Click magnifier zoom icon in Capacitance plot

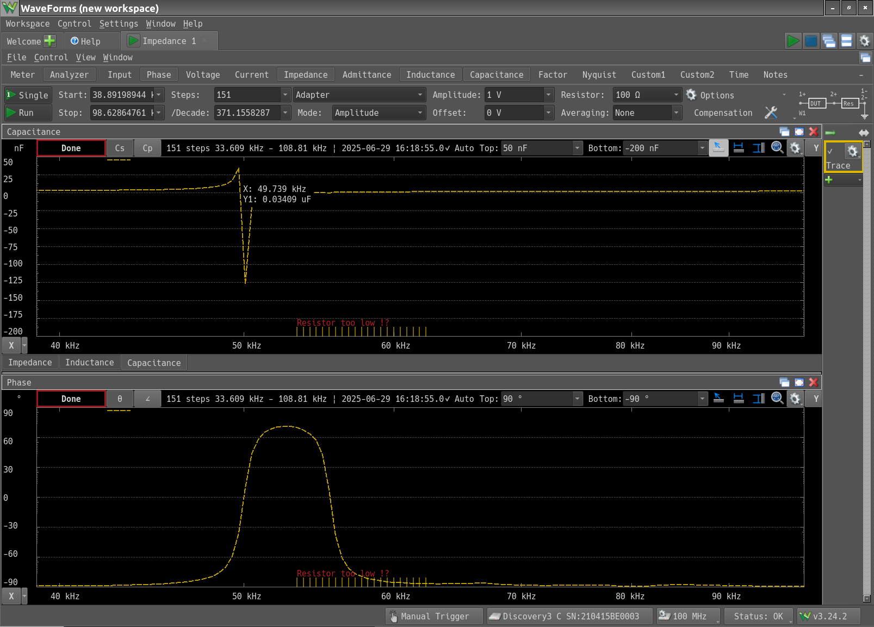(x=777, y=148)
